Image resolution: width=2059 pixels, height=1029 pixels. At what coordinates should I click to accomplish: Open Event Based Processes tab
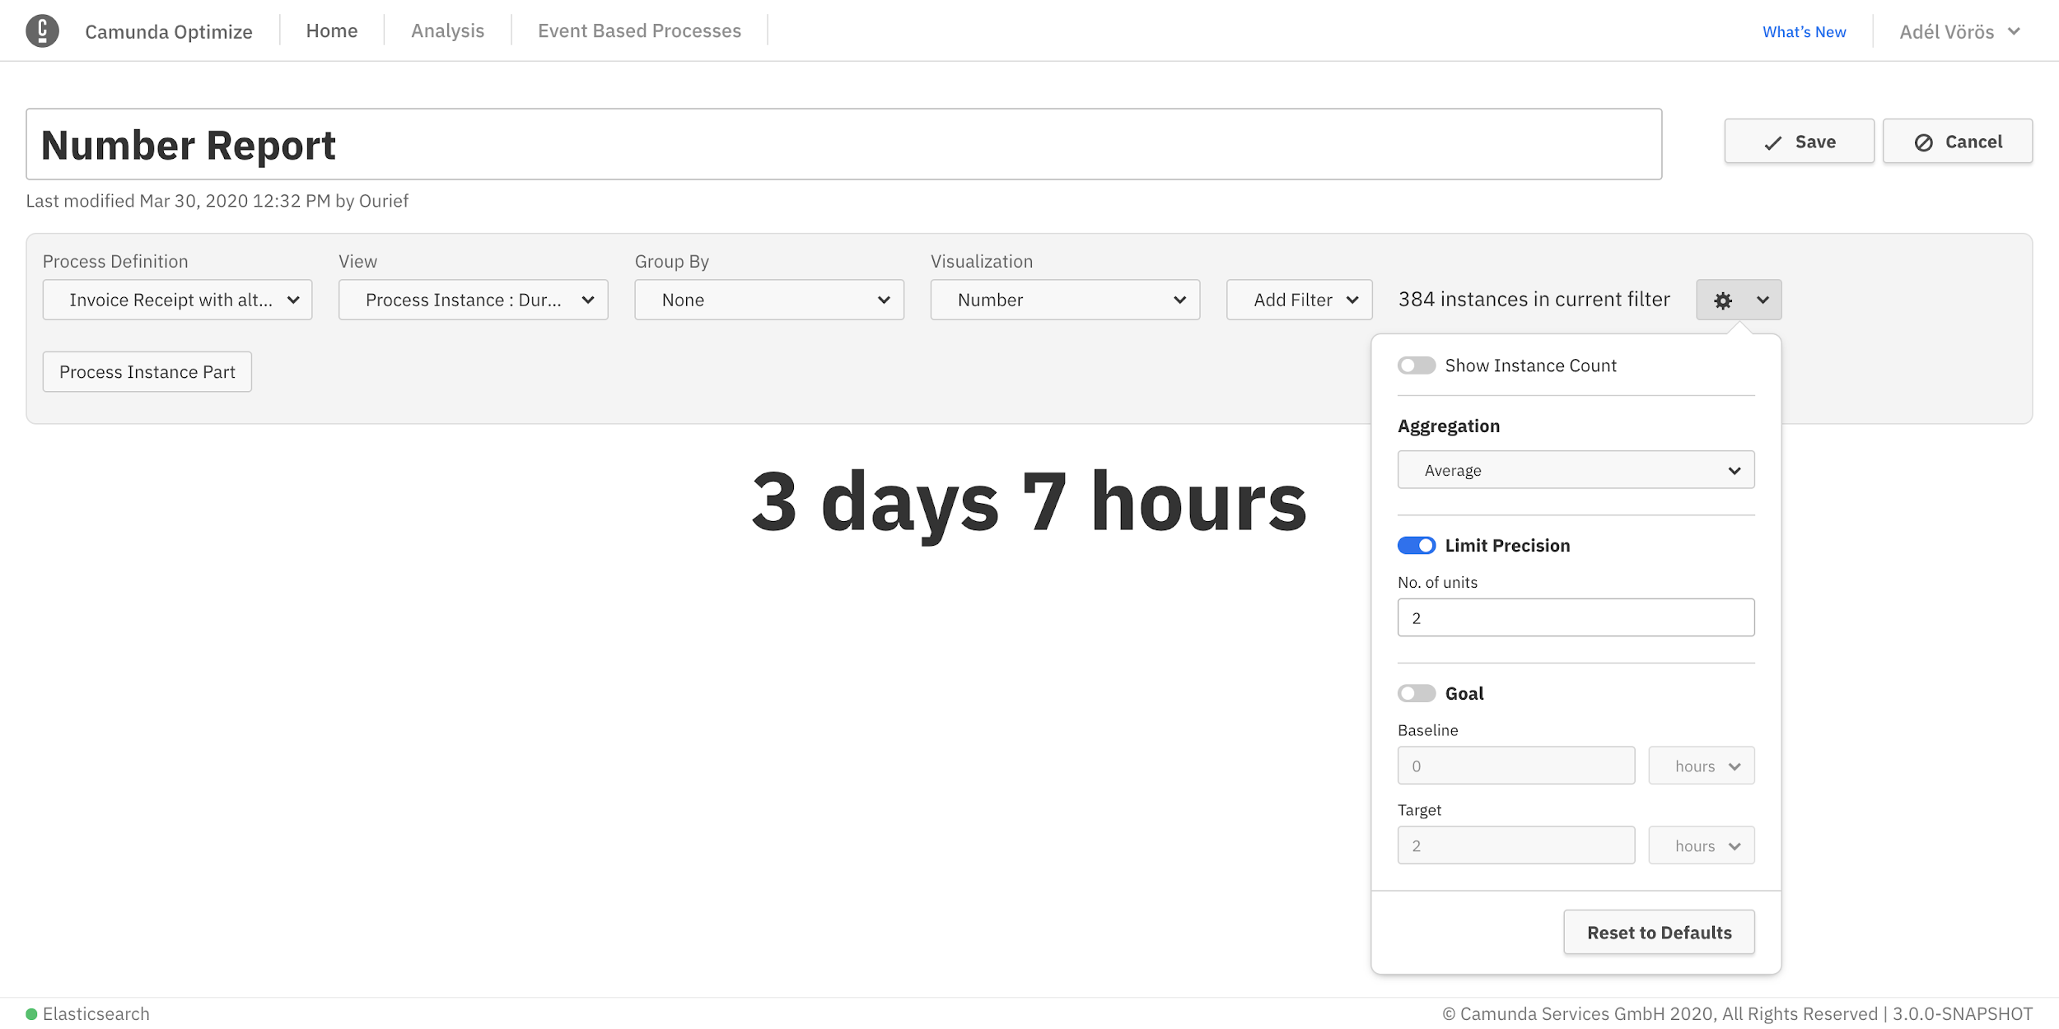pyautogui.click(x=639, y=31)
